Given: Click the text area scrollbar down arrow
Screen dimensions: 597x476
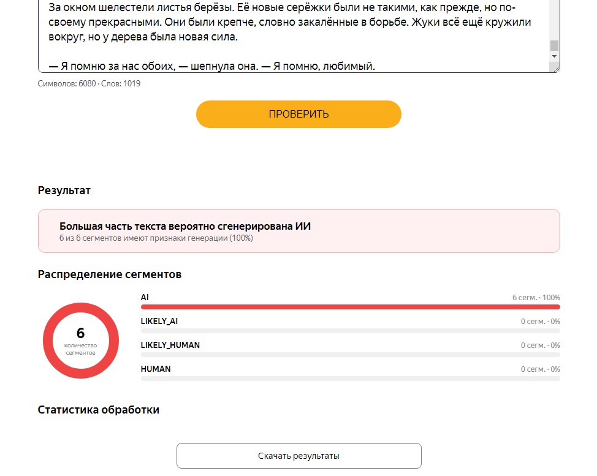Looking at the screenshot, I should [x=554, y=56].
